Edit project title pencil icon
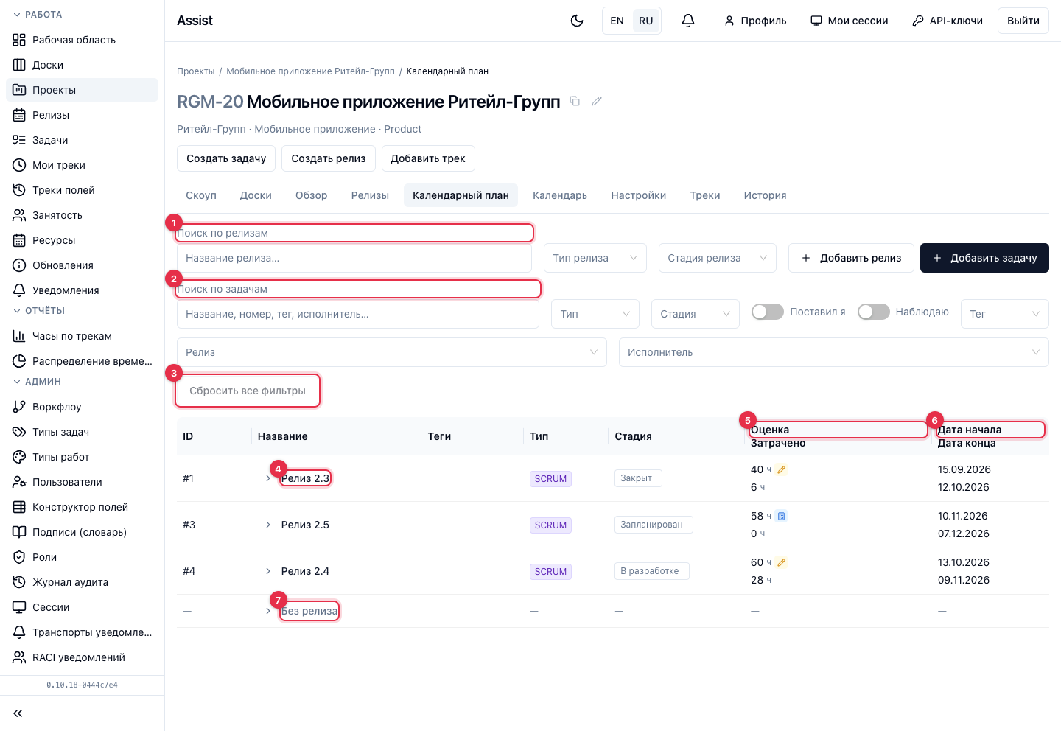The image size is (1061, 731). pos(597,101)
